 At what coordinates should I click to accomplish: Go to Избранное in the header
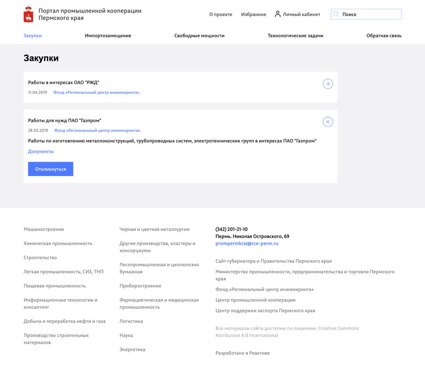(254, 15)
